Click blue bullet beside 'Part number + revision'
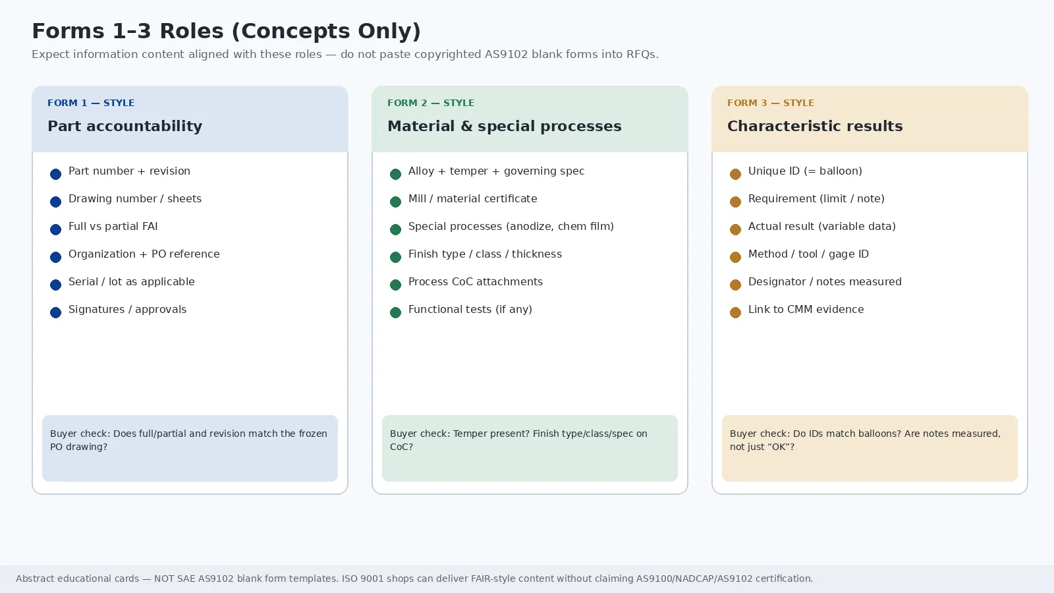Screen dimensions: 1054x593 click(55, 174)
